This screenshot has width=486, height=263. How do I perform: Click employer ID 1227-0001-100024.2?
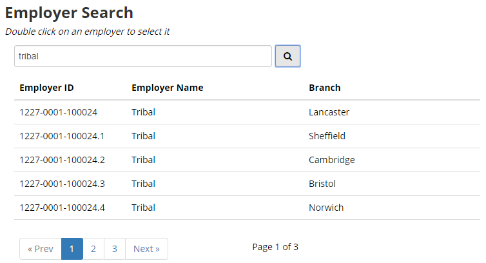pyautogui.click(x=62, y=160)
